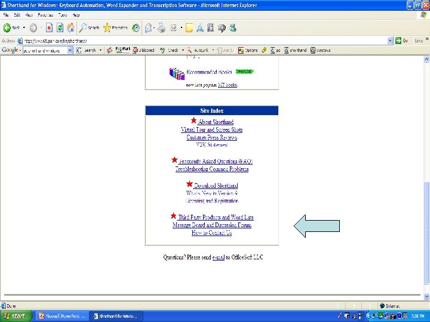This screenshot has width=430, height=322.
Task: Open Licensing and Registration link
Action: (x=211, y=201)
